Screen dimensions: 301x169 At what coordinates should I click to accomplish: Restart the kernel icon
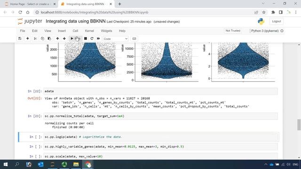[92, 38]
